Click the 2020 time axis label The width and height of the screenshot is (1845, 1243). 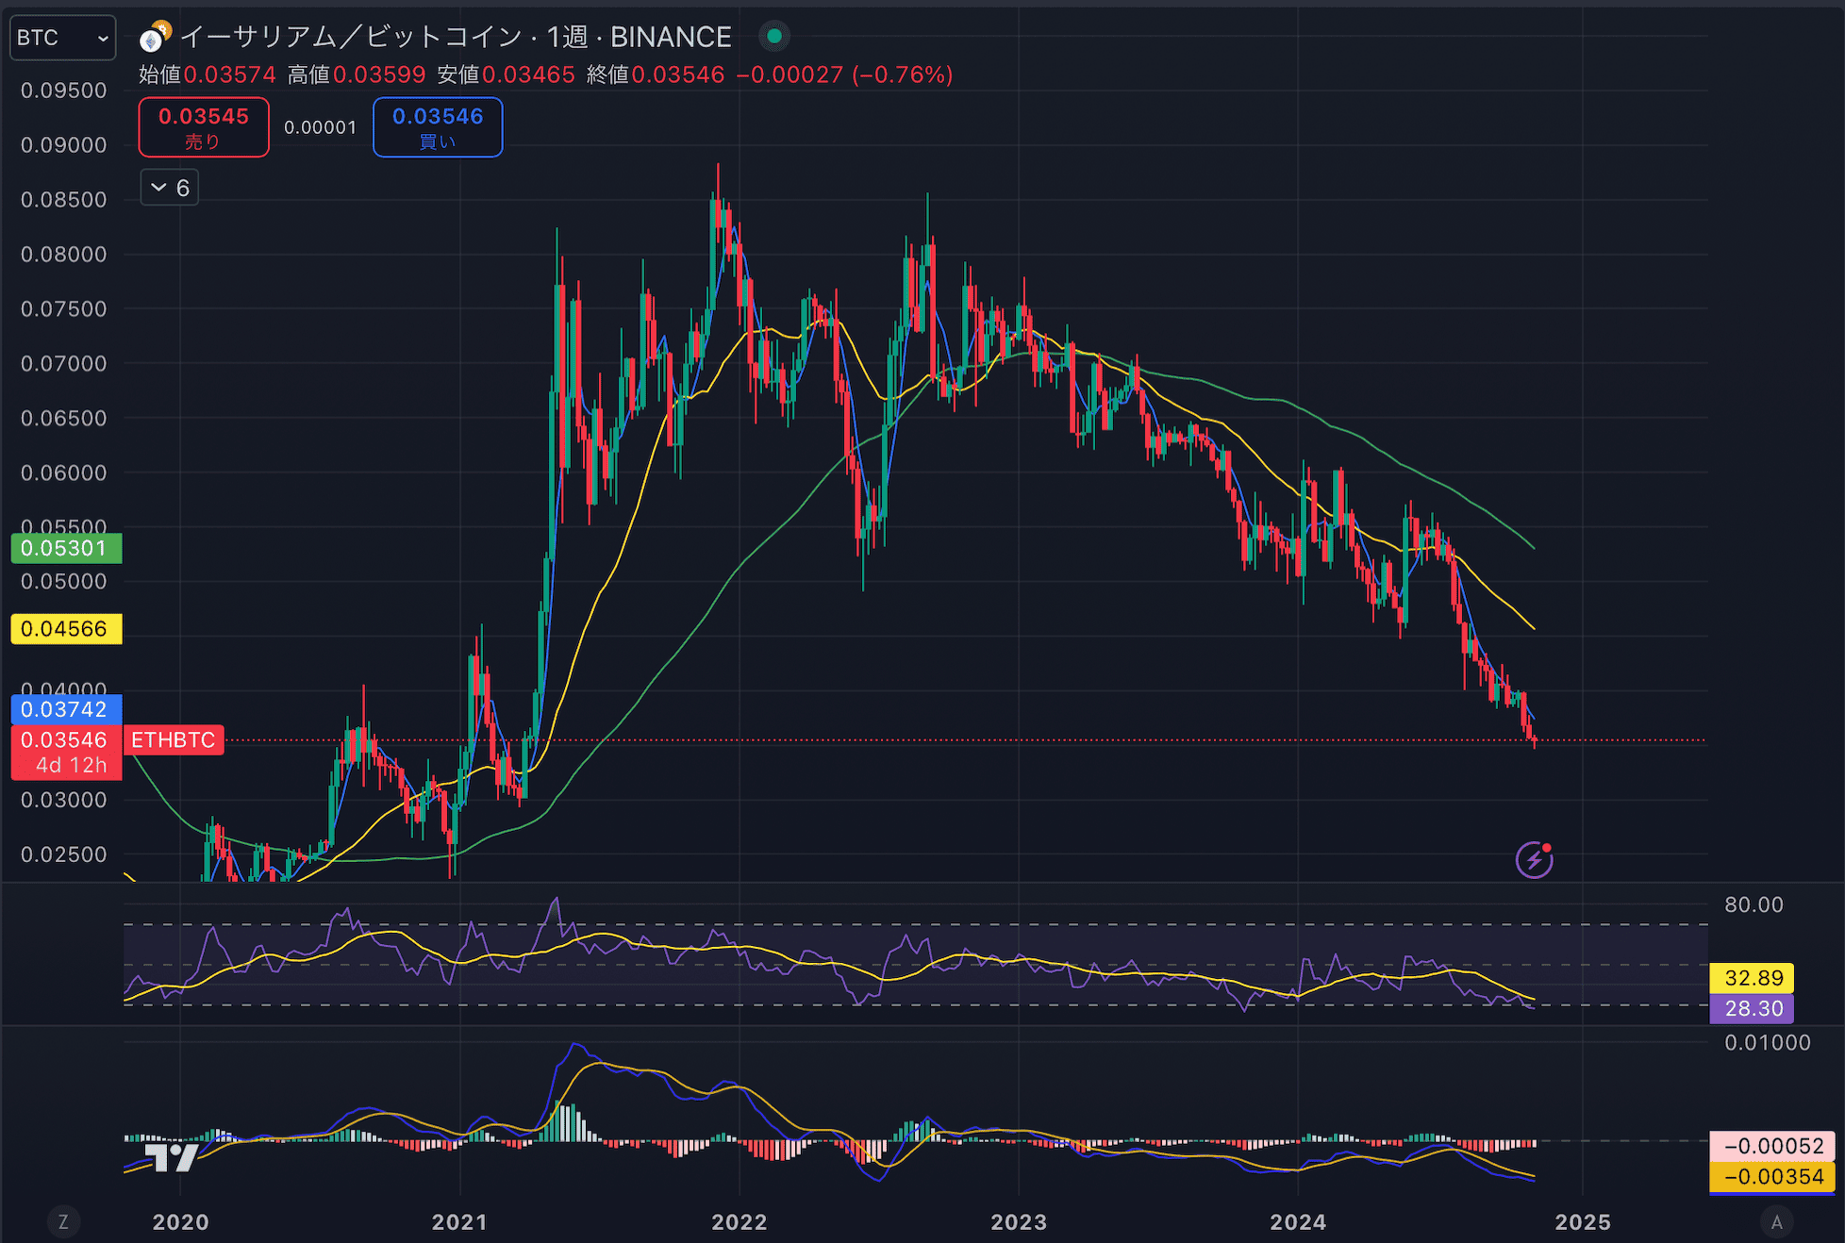click(181, 1222)
